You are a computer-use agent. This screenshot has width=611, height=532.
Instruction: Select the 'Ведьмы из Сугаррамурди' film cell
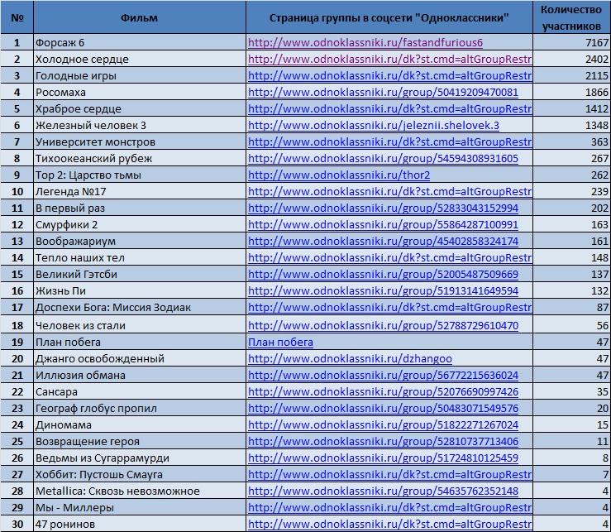(140, 458)
